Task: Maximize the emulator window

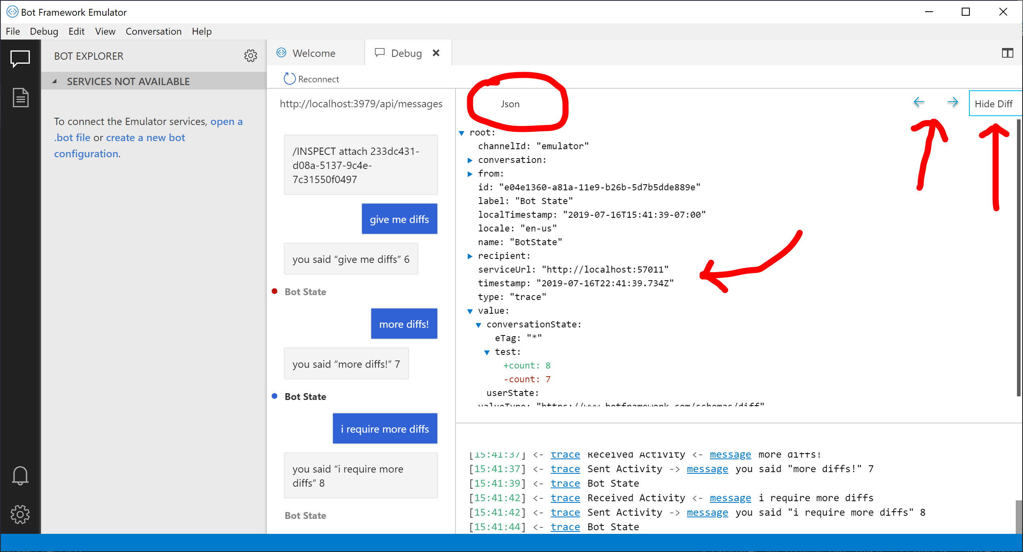Action: (965, 12)
